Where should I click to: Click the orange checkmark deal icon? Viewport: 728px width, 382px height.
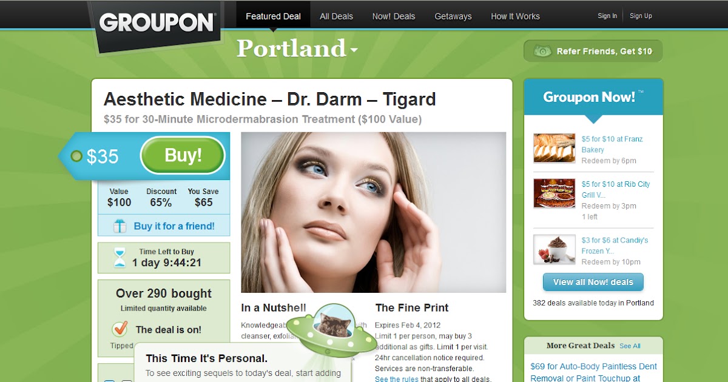(120, 329)
